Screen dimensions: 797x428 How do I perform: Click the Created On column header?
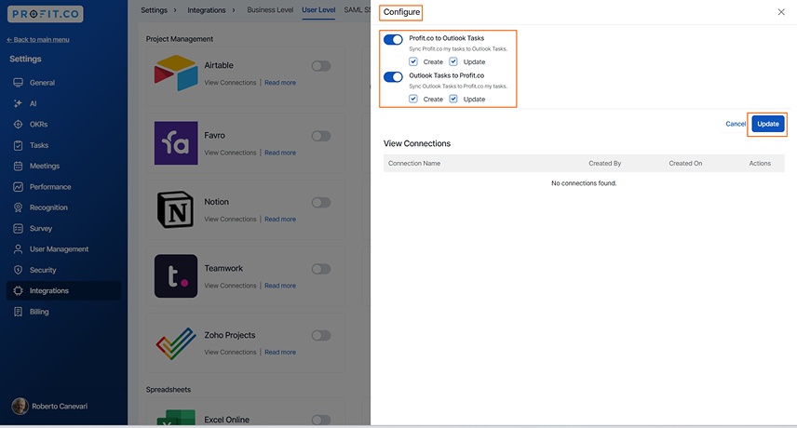[x=685, y=164]
